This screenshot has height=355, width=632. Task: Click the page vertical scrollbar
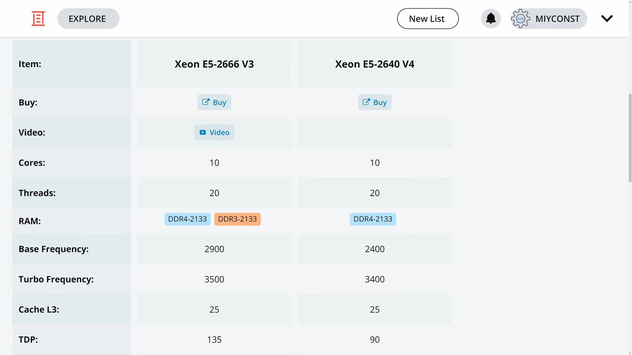tap(630, 138)
